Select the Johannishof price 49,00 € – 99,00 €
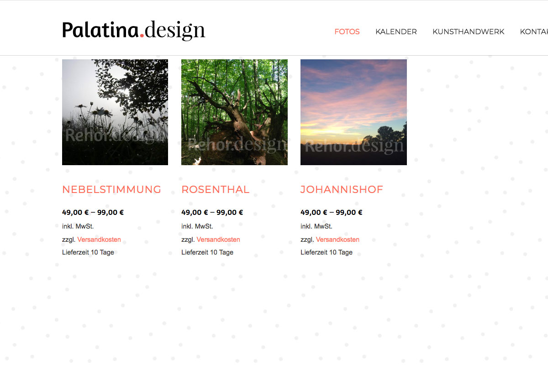The width and height of the screenshot is (548, 365). tap(332, 213)
